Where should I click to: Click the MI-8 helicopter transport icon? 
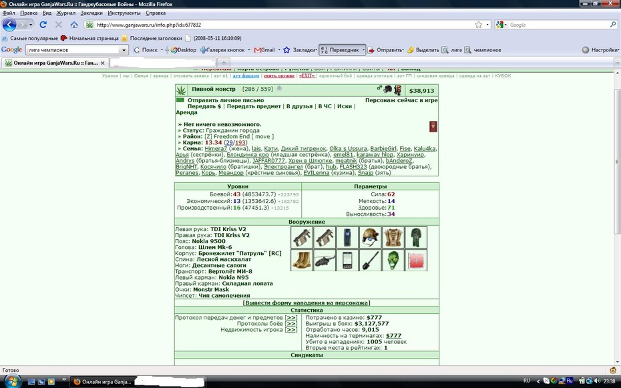click(325, 260)
